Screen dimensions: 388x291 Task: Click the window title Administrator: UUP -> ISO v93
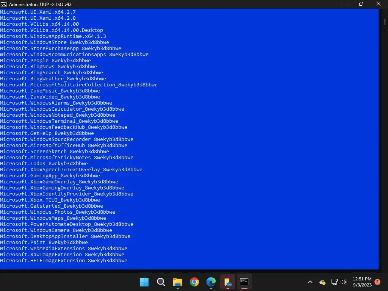coord(40,5)
